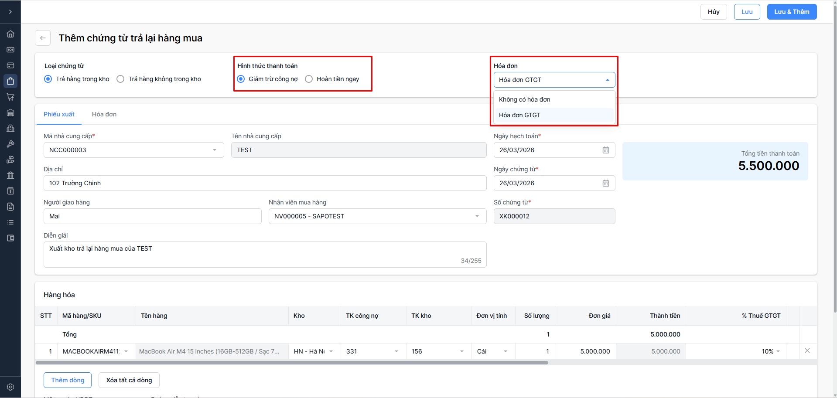Image resolution: width=837 pixels, height=398 pixels.
Task: Expand the Nhân viên mua hàng dropdown
Action: tap(377, 216)
